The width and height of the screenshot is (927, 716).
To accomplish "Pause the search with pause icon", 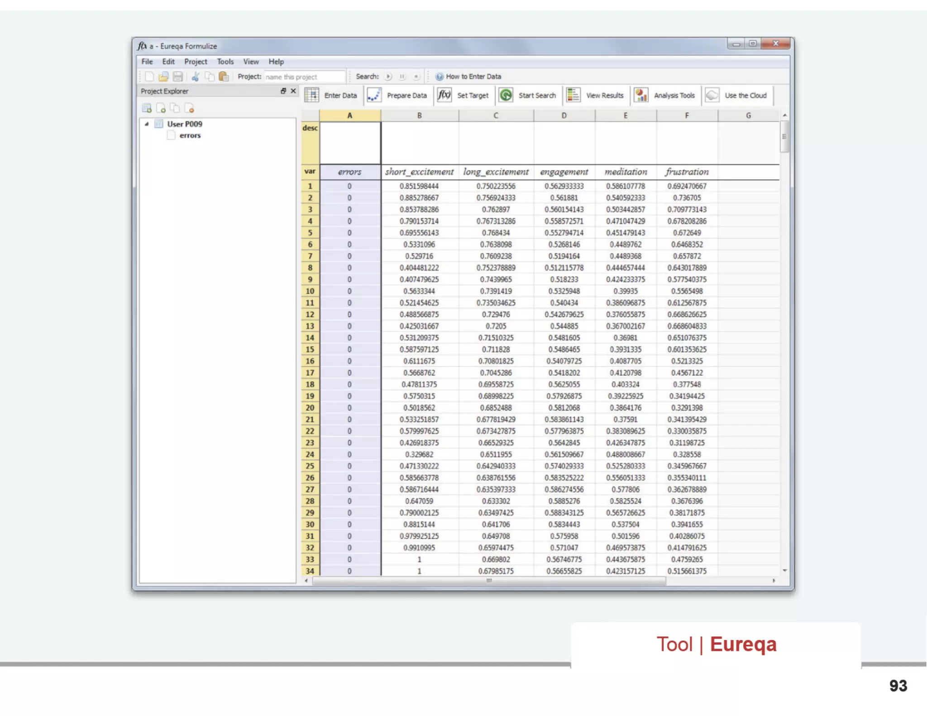I will (402, 76).
